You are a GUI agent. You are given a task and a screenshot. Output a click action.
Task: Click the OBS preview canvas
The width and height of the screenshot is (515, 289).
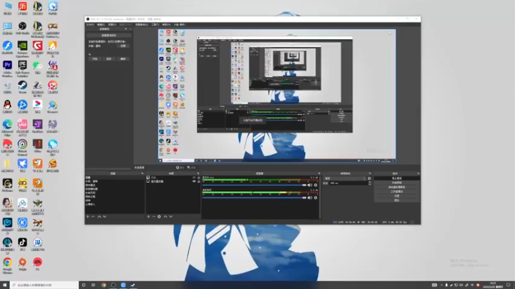[x=277, y=96]
